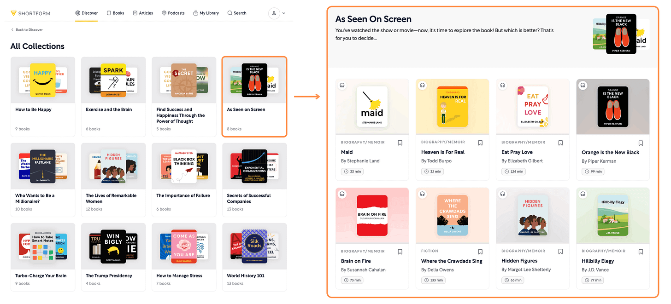Open the Eat Pray Love title
The width and height of the screenshot is (671, 304).
pyautogui.click(x=517, y=152)
